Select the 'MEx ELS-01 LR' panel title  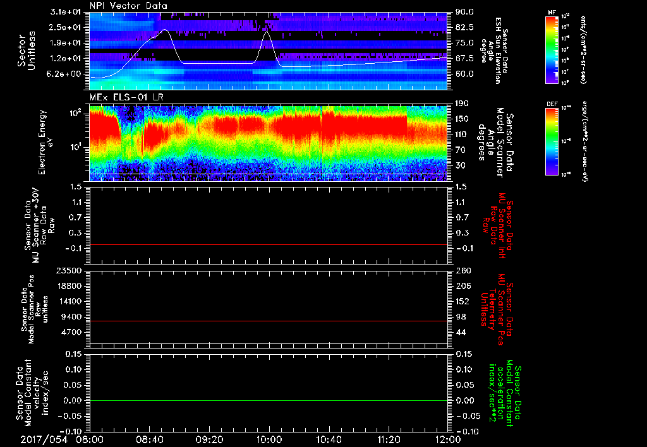pyautogui.click(x=126, y=98)
